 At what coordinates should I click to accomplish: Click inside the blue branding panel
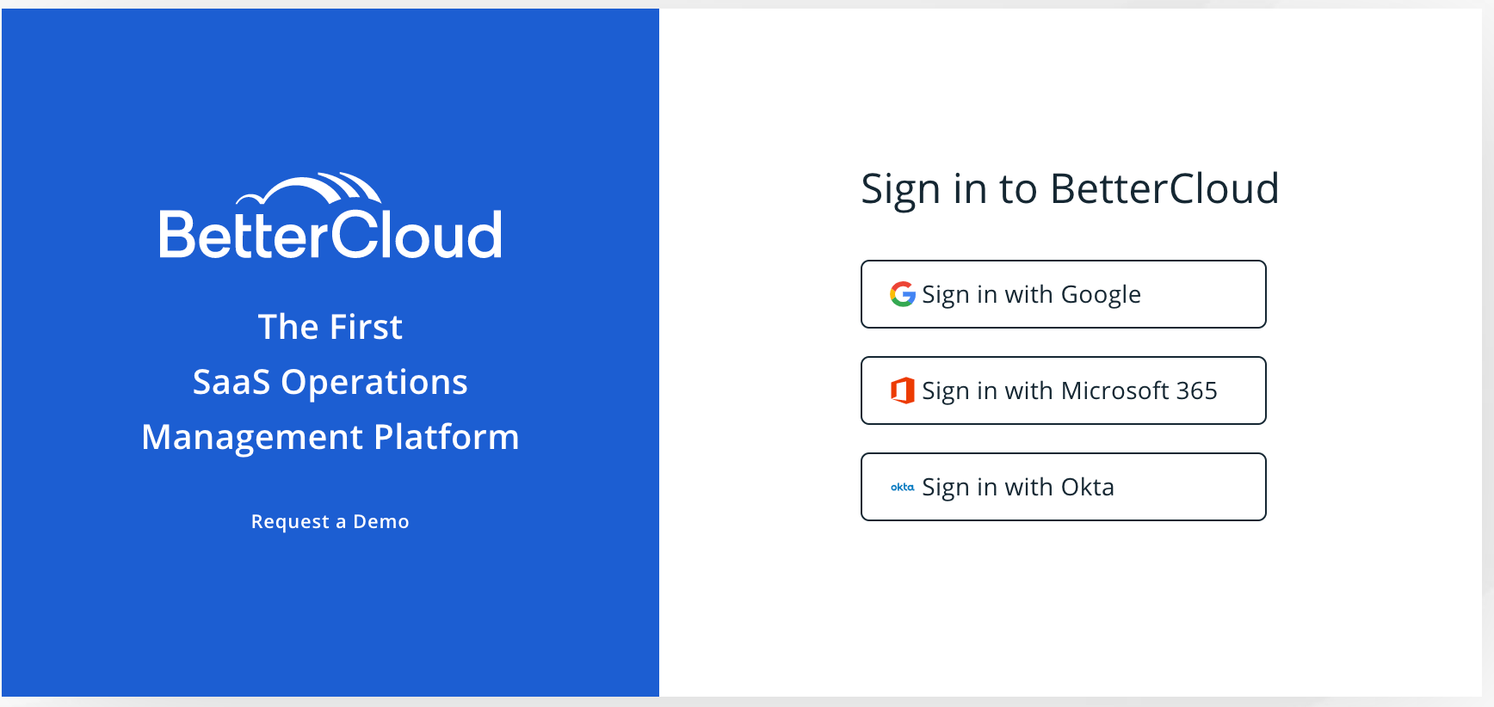[x=330, y=611]
